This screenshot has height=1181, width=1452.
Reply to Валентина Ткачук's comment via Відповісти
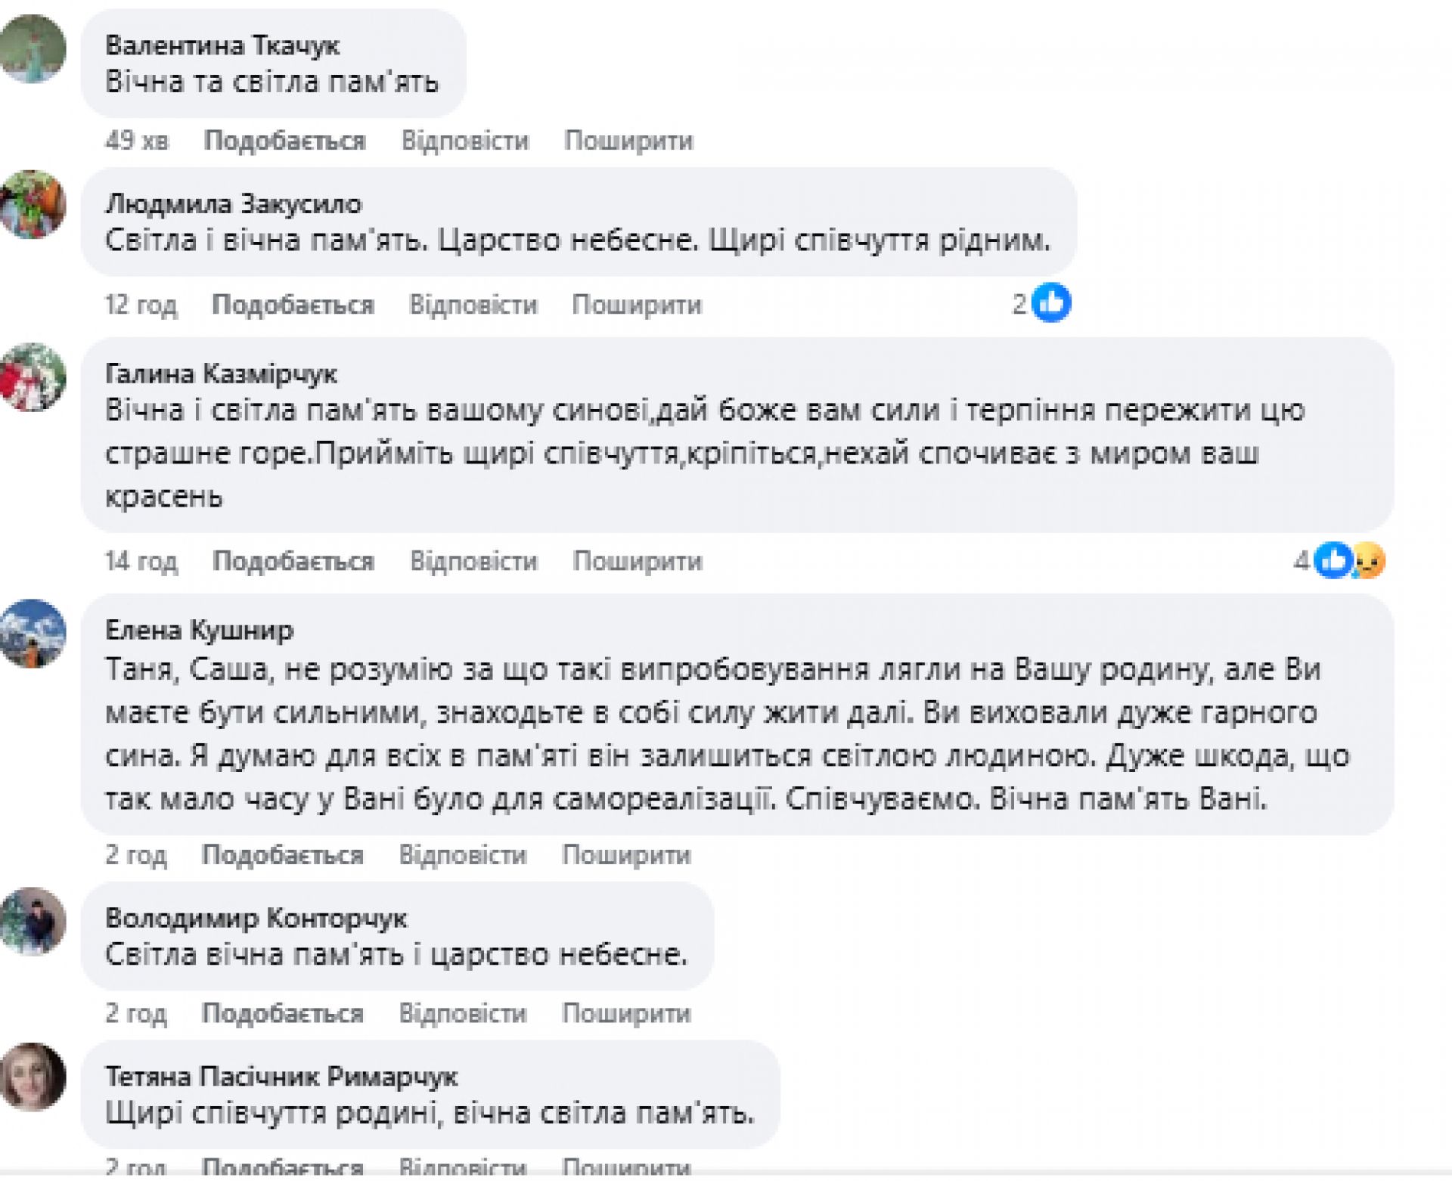click(465, 141)
